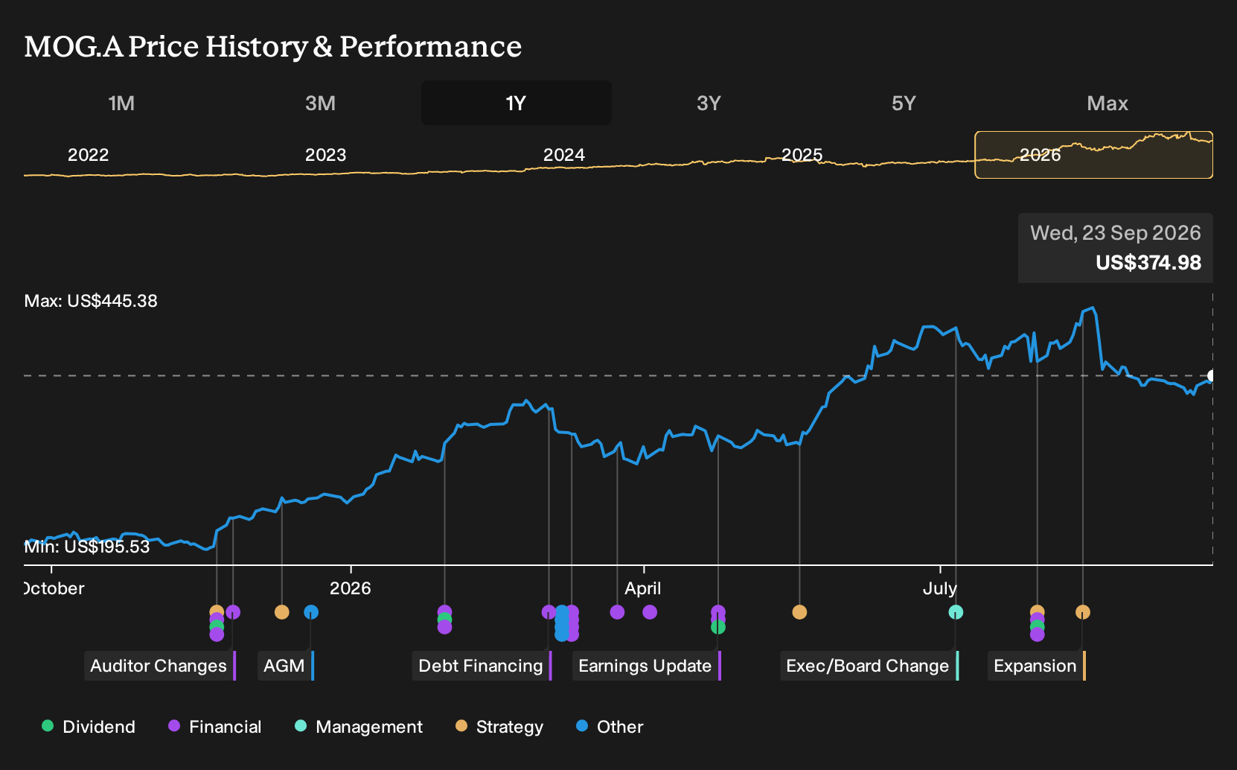The height and width of the screenshot is (770, 1237).
Task: Click the 2023 label on the overview chart
Action: click(x=326, y=155)
